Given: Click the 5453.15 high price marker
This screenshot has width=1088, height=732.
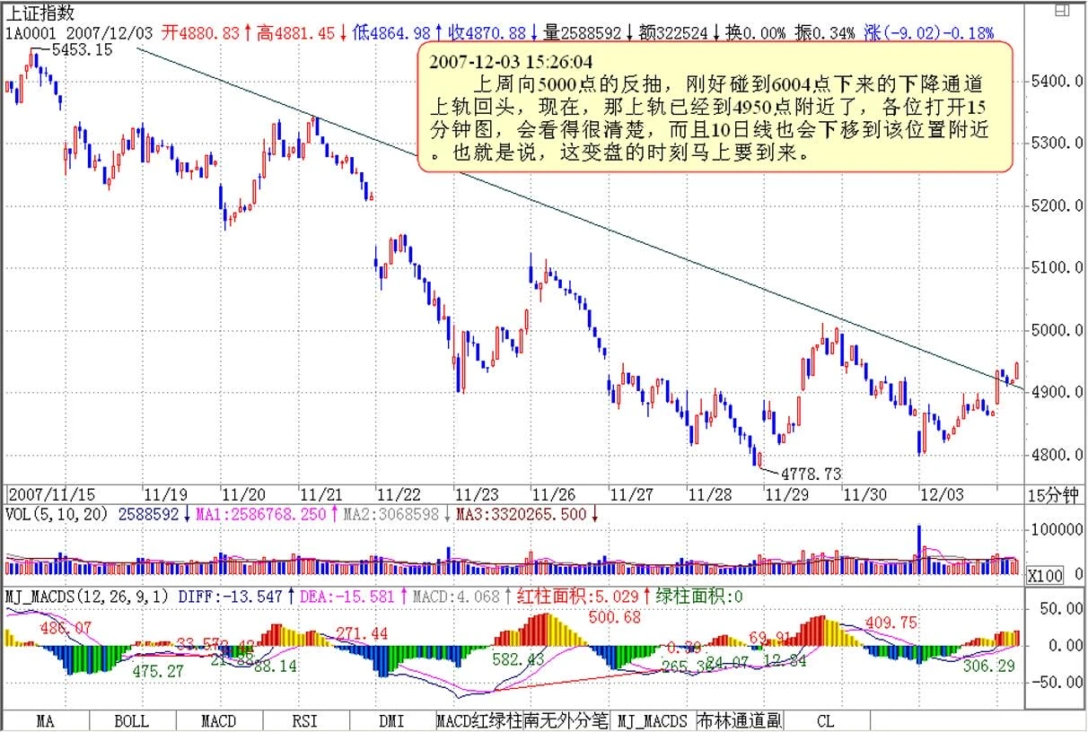Looking at the screenshot, I should pyautogui.click(x=83, y=50).
